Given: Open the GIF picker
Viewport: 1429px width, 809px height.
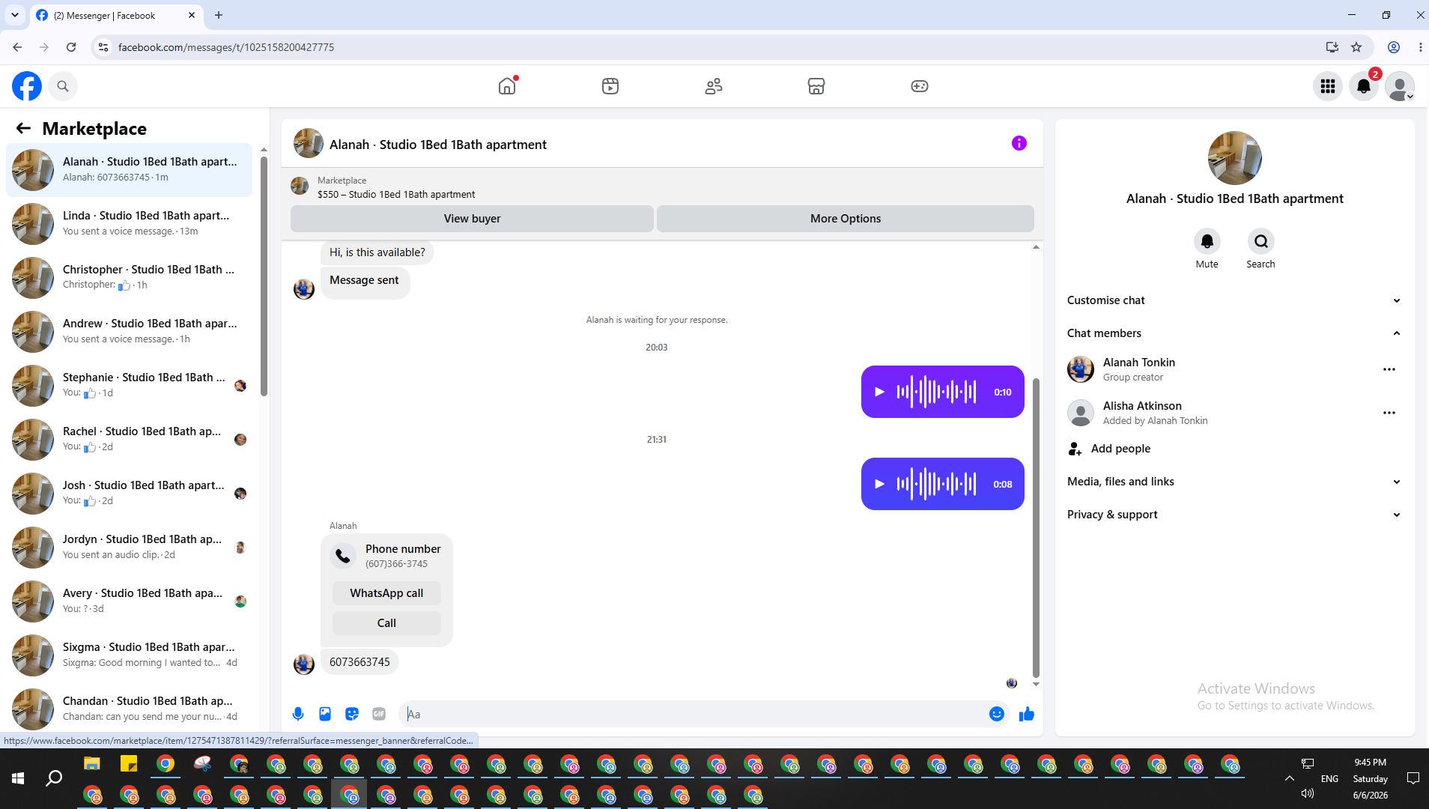Looking at the screenshot, I should pyautogui.click(x=379, y=714).
